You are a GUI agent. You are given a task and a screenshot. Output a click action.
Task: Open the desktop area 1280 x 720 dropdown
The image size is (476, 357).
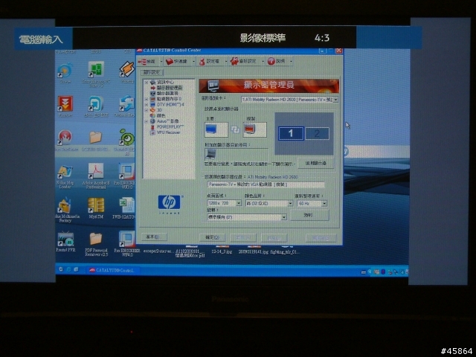coord(224,203)
